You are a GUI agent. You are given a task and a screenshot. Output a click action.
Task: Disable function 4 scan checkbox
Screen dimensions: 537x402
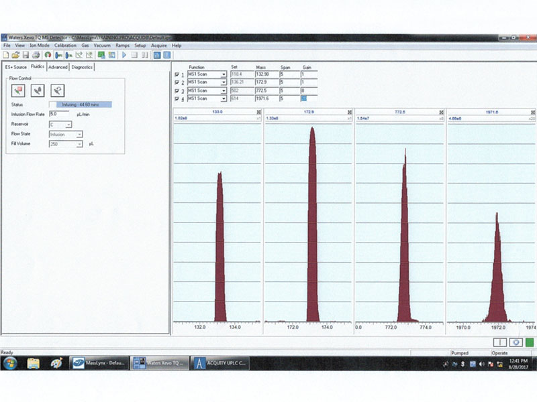[177, 98]
